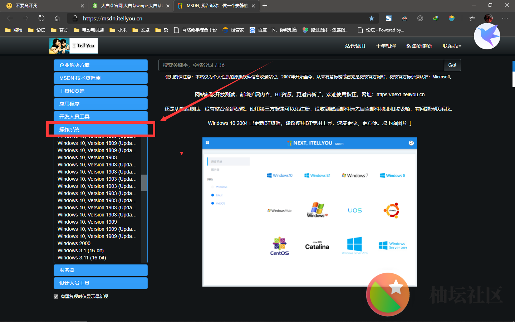The height and width of the screenshot is (322, 515).
Task: Open browser settings and more menu
Action: click(505, 18)
